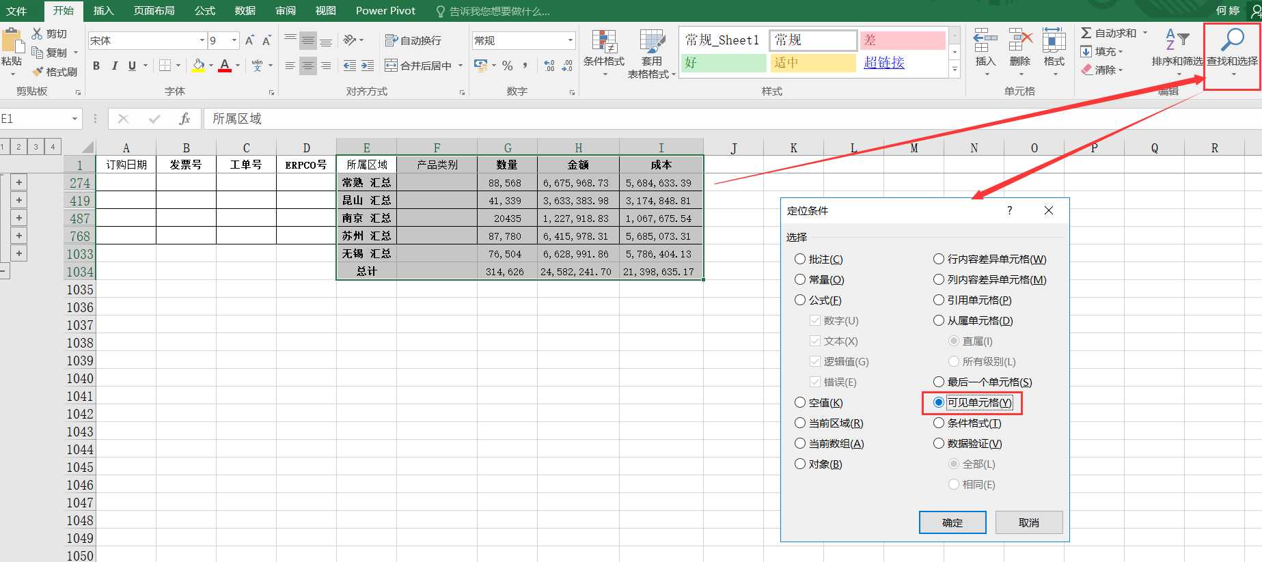
Task: Expand outline group at row 1033
Action: 19,253
